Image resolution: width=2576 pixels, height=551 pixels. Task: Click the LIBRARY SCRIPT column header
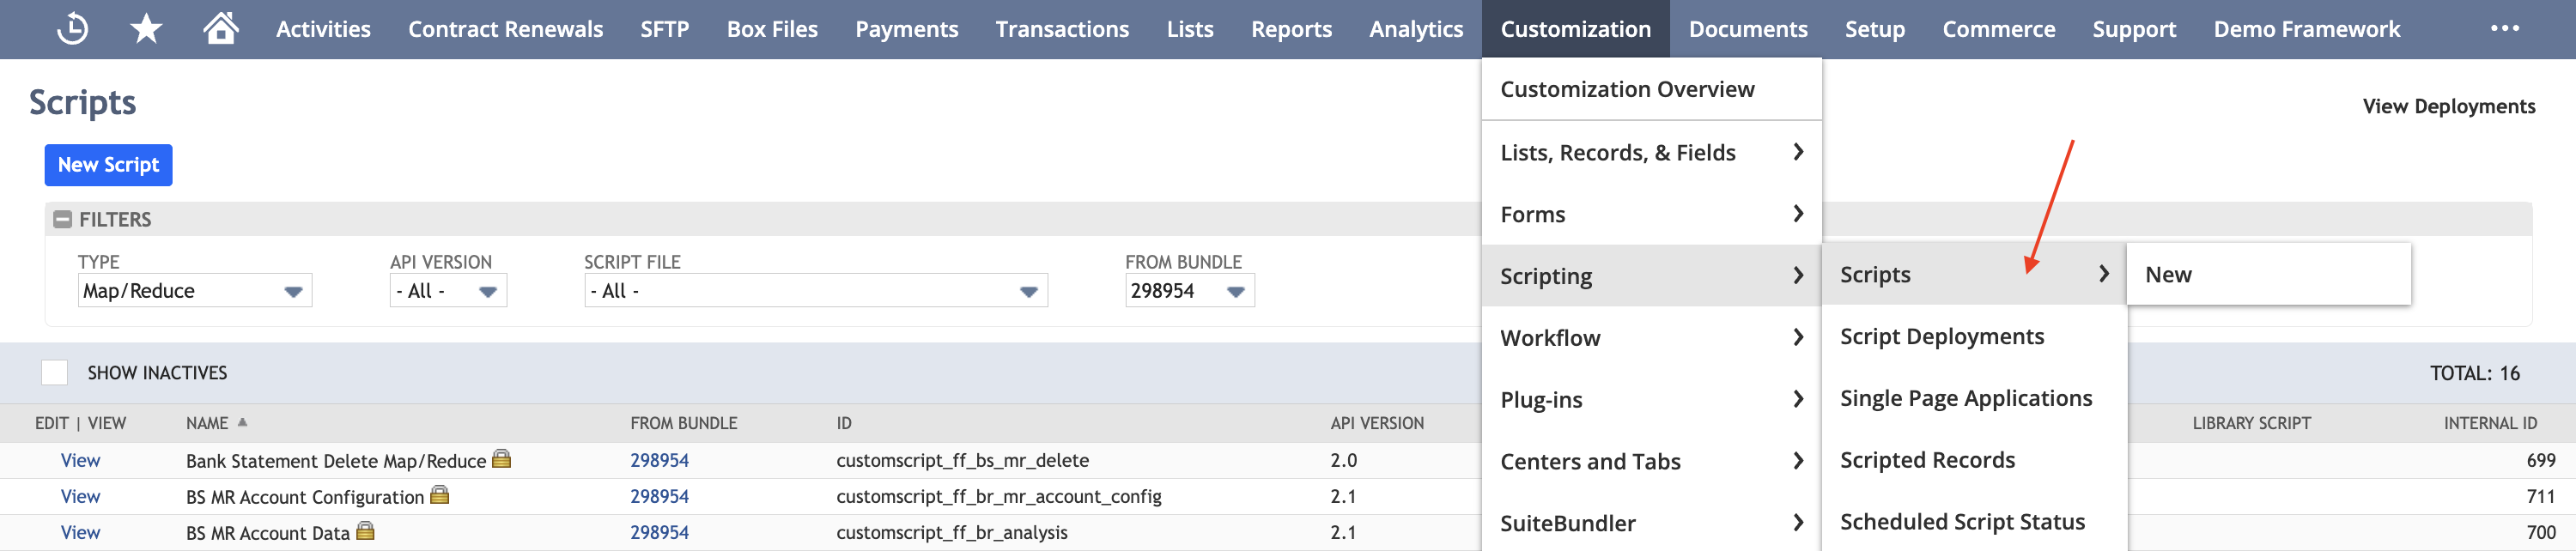tap(2251, 423)
